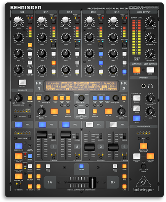Toggle the CF ON button
The width and height of the screenshot is (166, 202).
(81, 166)
